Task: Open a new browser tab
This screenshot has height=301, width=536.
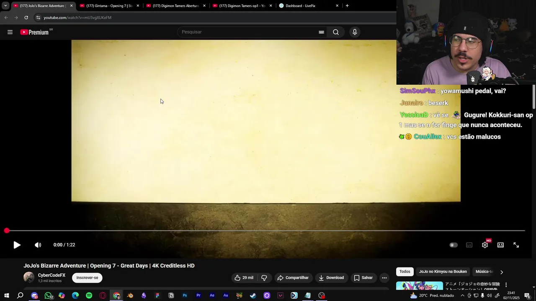Action: (347, 6)
